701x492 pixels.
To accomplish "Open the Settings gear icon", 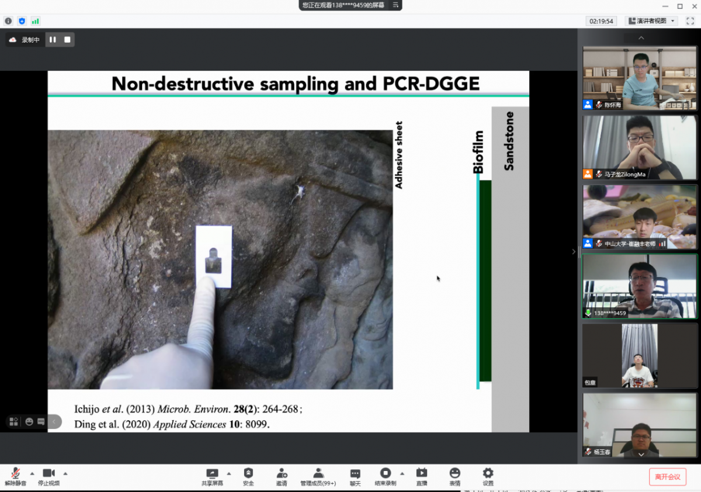I will [488, 474].
